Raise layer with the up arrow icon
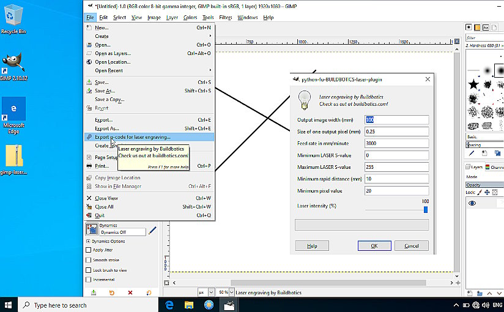Image resolution: width=504 pixels, height=312 pixels. click(x=489, y=294)
